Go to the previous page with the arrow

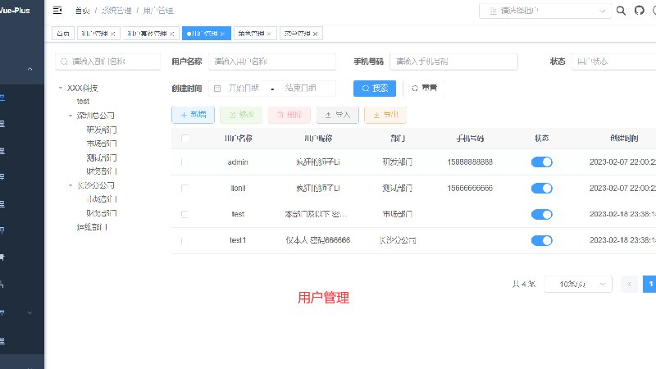[x=629, y=284]
